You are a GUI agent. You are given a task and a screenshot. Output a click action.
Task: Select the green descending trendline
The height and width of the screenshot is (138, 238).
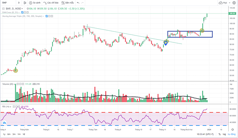click(x=132, y=35)
